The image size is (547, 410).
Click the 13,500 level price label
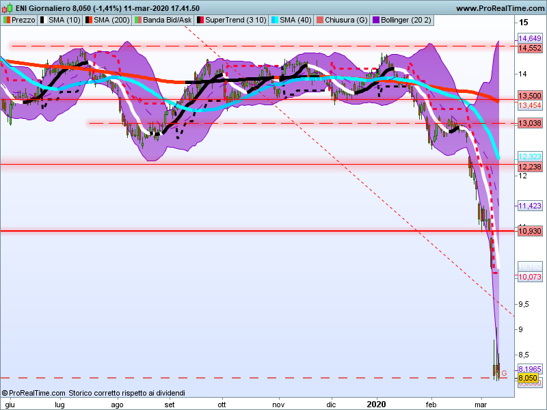pyautogui.click(x=530, y=96)
